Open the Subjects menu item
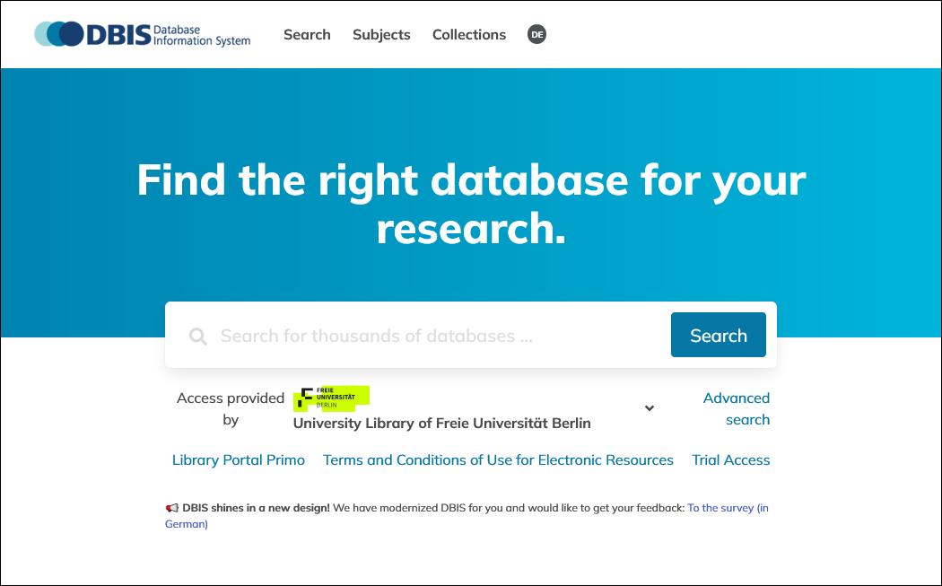The height and width of the screenshot is (586, 942). point(381,35)
